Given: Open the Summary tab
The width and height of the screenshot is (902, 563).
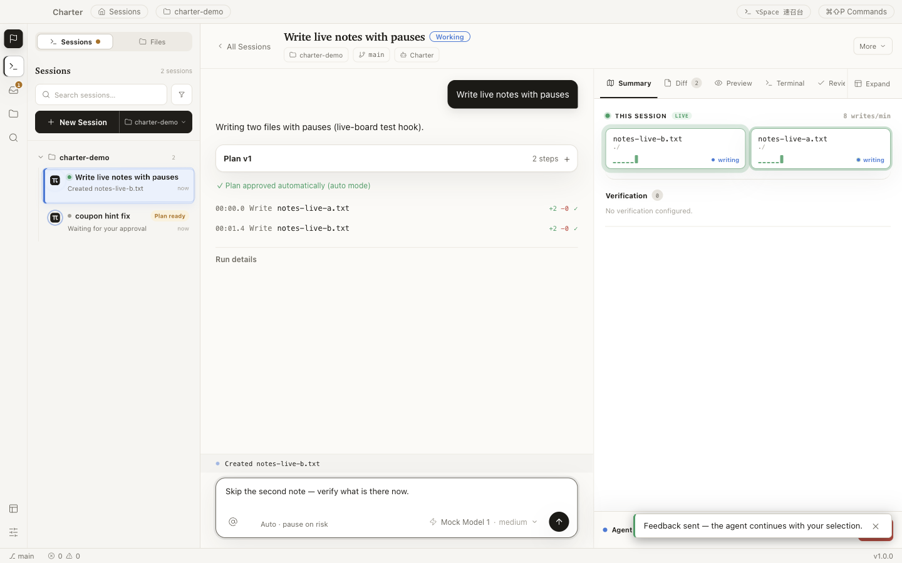Looking at the screenshot, I should 629,83.
